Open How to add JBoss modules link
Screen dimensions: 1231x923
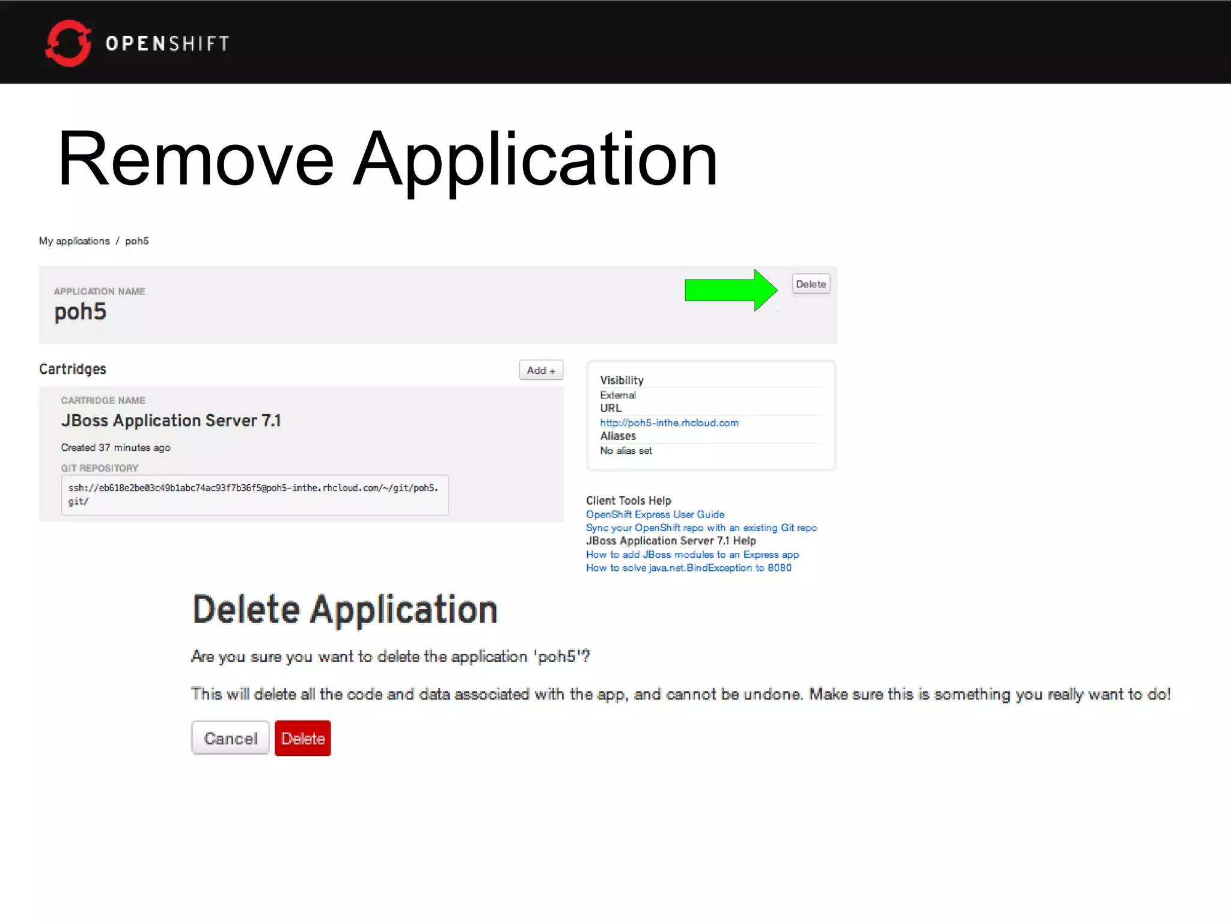pyautogui.click(x=692, y=555)
